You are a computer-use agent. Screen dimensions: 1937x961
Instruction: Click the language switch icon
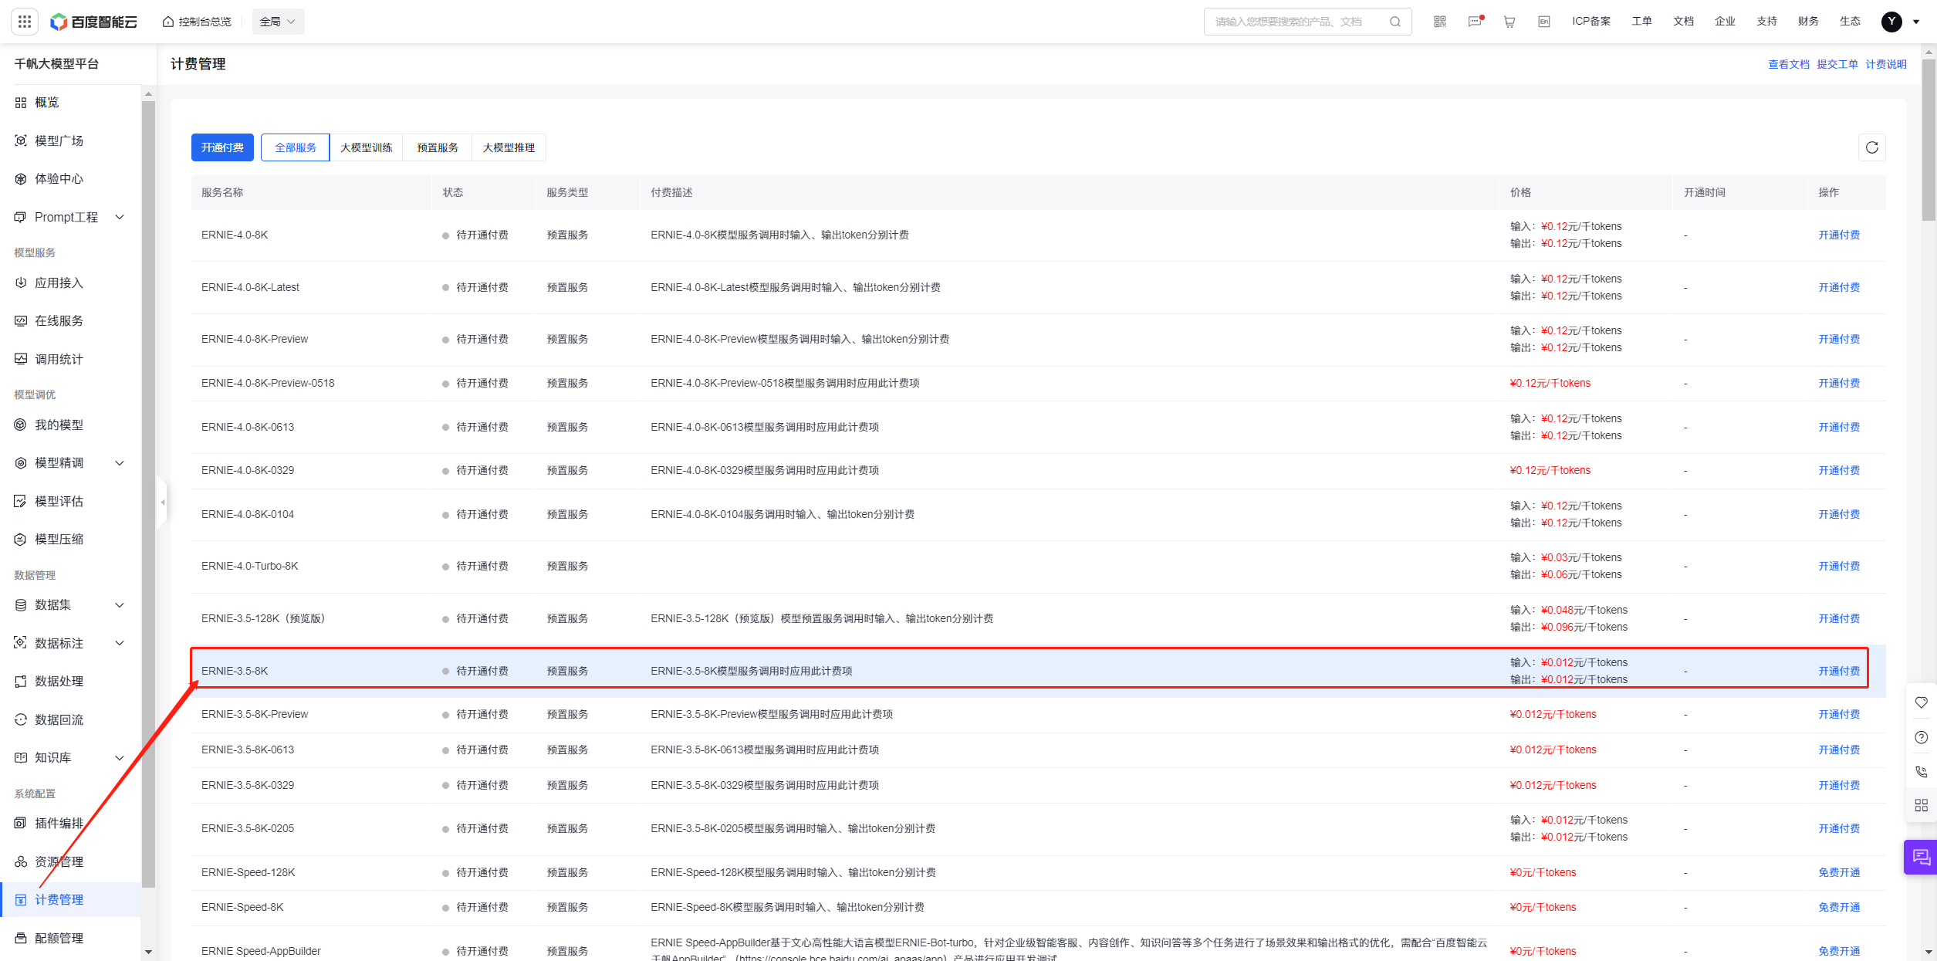pos(1544,22)
